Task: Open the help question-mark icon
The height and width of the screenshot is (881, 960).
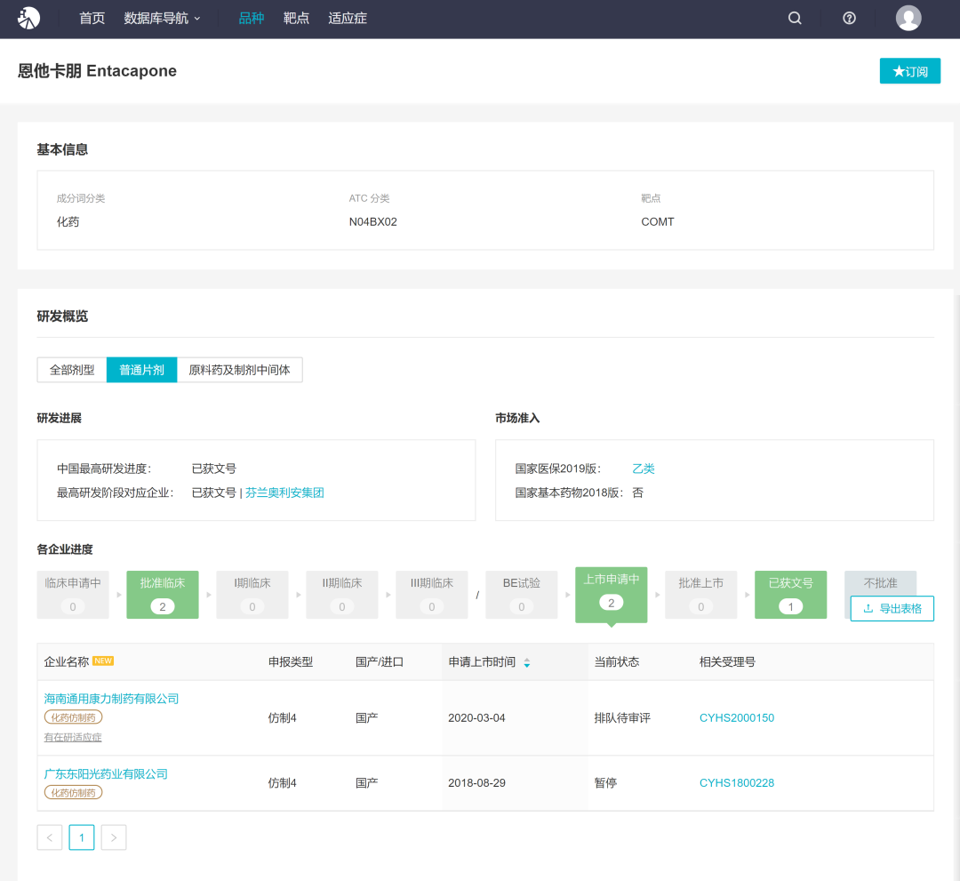Action: pos(849,18)
